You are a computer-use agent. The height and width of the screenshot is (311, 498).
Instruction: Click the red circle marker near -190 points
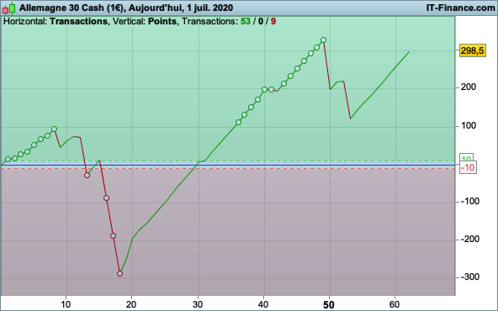click(113, 236)
